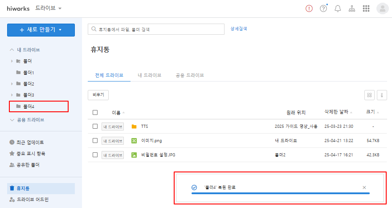Open the help question mark icon
This screenshot has height=208, width=392.
click(x=323, y=8)
